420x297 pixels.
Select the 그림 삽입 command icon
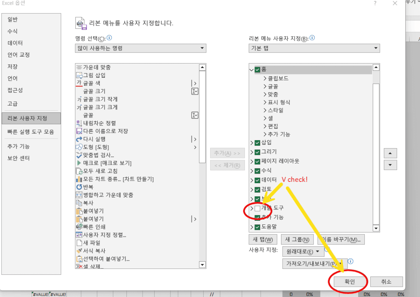pos(79,76)
